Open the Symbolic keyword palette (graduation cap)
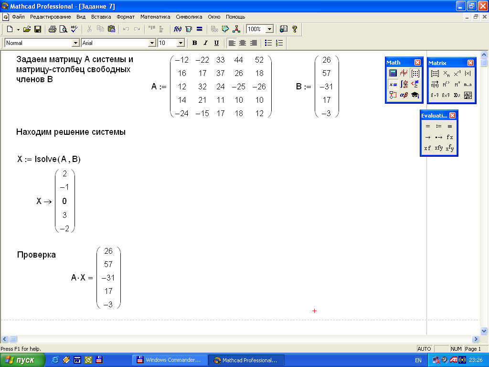 (x=415, y=95)
